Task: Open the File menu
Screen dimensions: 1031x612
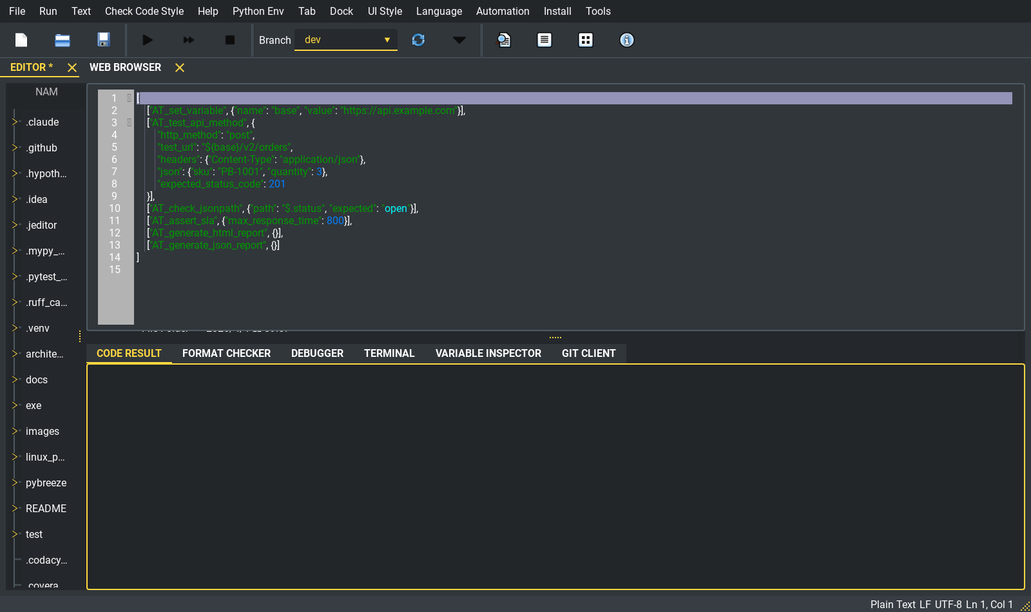Action: click(x=17, y=11)
